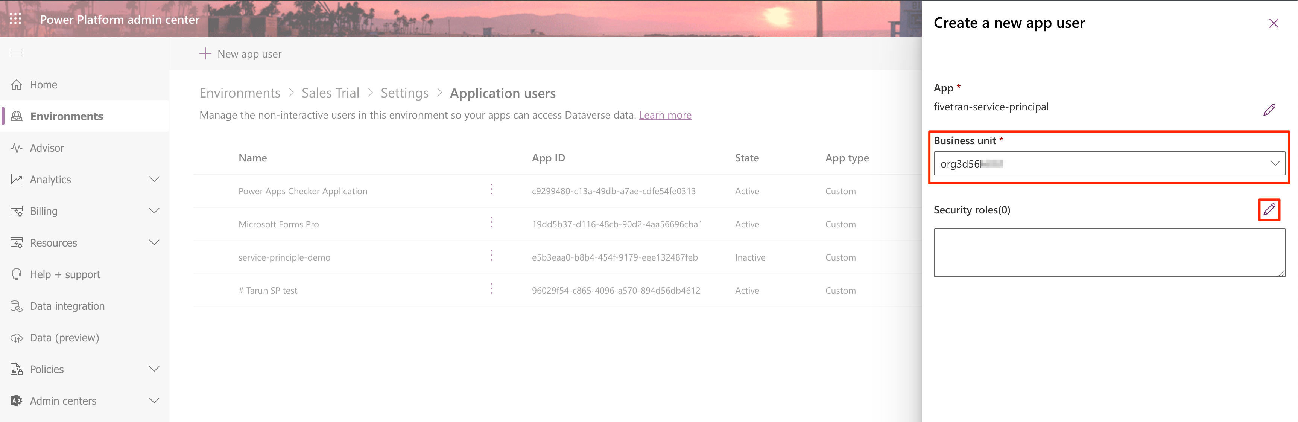1298x422 pixels.
Task: Close the Create a new app user panel
Action: [1273, 23]
